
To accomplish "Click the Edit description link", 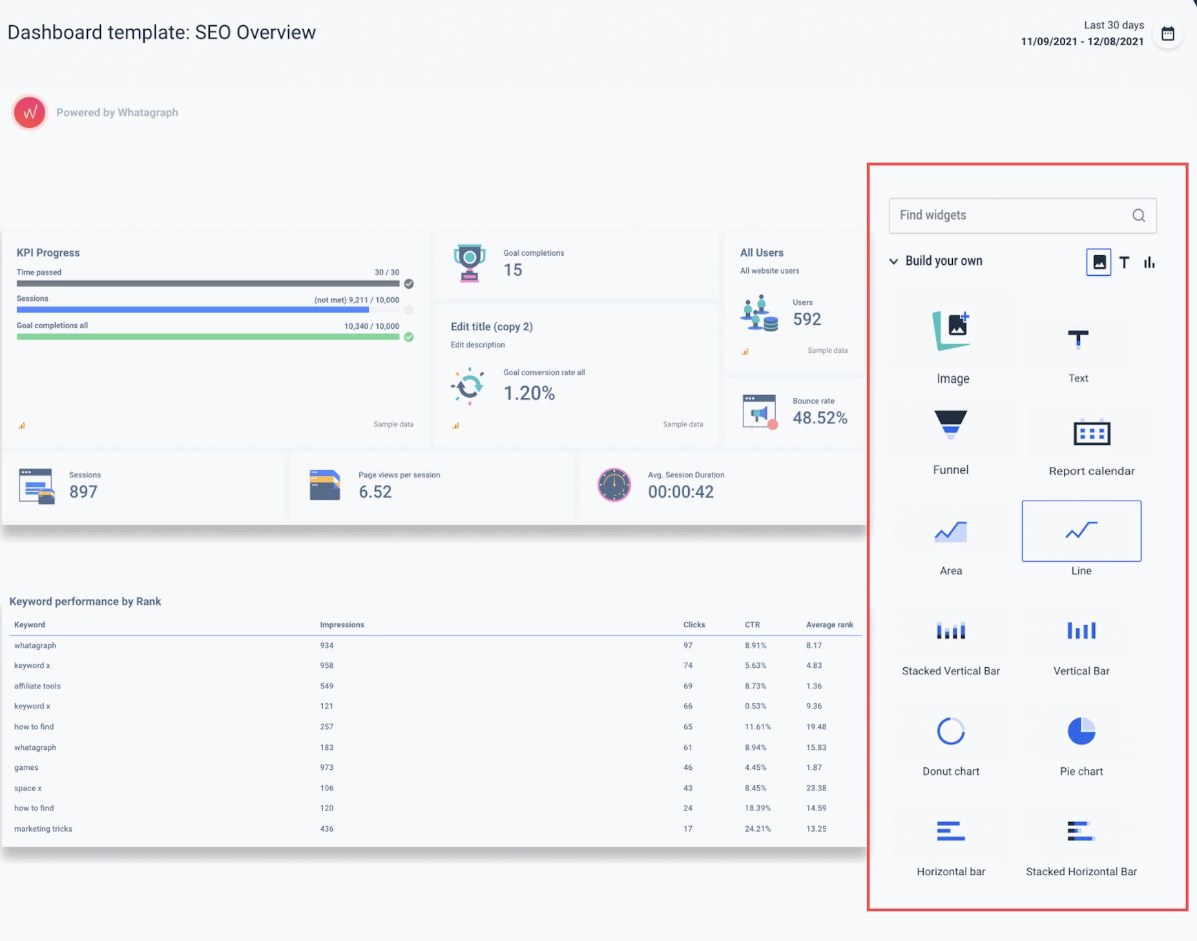I will pos(477,344).
